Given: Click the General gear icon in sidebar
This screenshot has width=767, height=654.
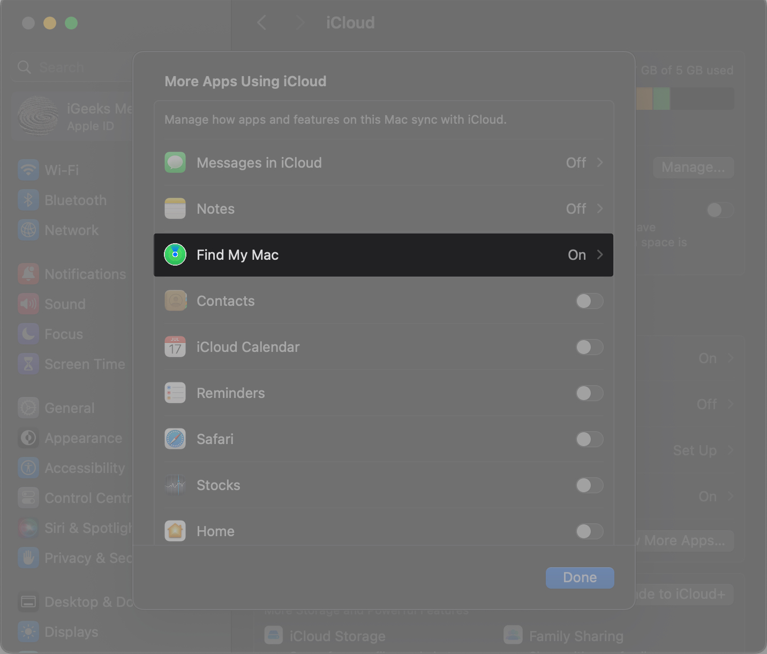Looking at the screenshot, I should coord(28,408).
